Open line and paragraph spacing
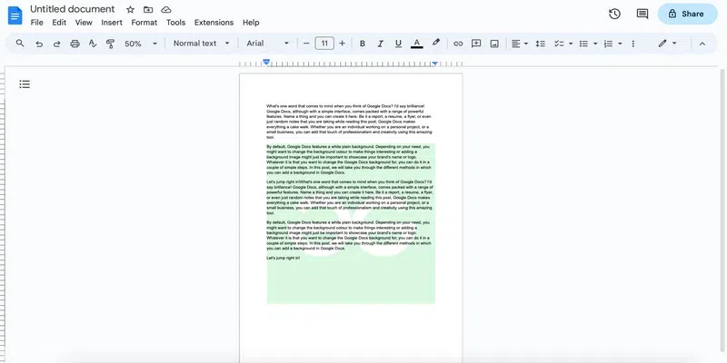 pyautogui.click(x=540, y=44)
